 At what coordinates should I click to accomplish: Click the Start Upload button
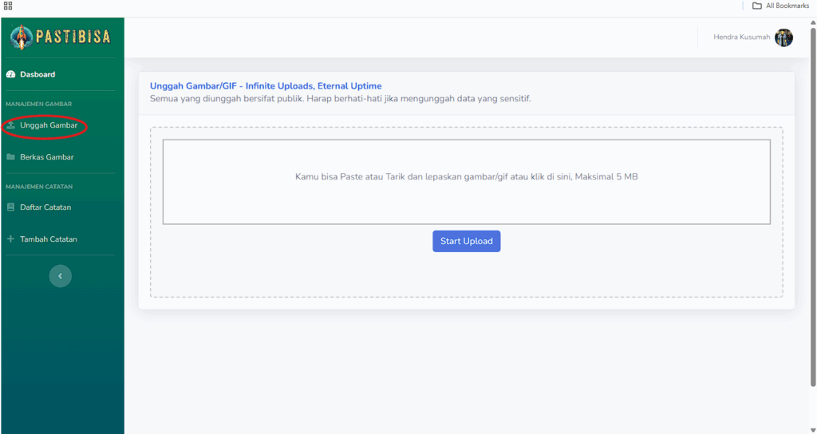[x=466, y=241]
